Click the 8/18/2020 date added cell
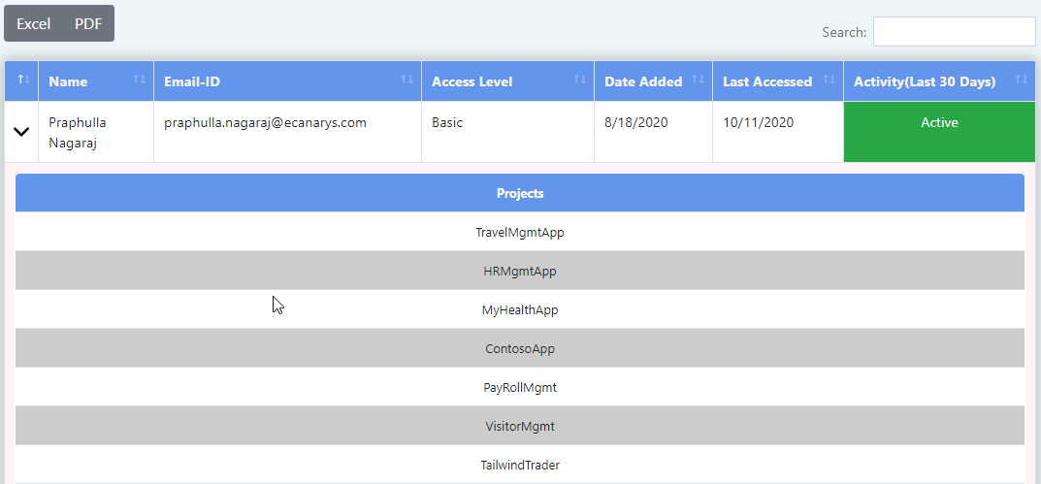 point(653,132)
